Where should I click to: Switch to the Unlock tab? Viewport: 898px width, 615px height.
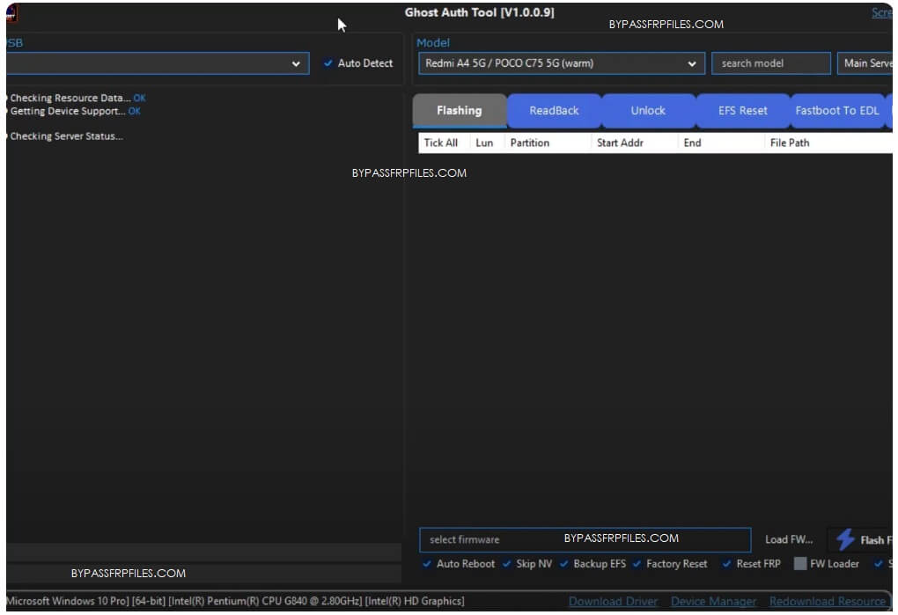[648, 110]
